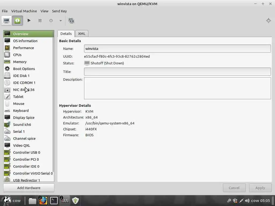Click the volume icon in system tray
This screenshot has width=275, height=206.
247,201
